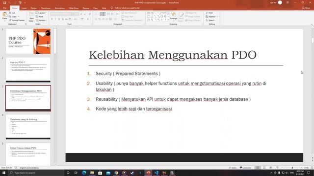Toggle Italic formatting

coord(55,19)
